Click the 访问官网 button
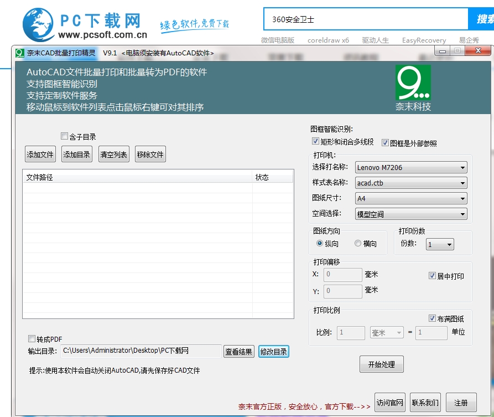494x417 pixels. (389, 403)
